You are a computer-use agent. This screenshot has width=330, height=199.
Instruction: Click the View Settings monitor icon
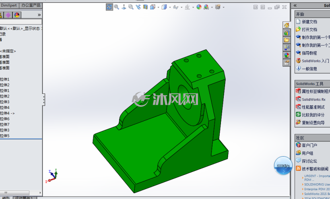(218, 7)
